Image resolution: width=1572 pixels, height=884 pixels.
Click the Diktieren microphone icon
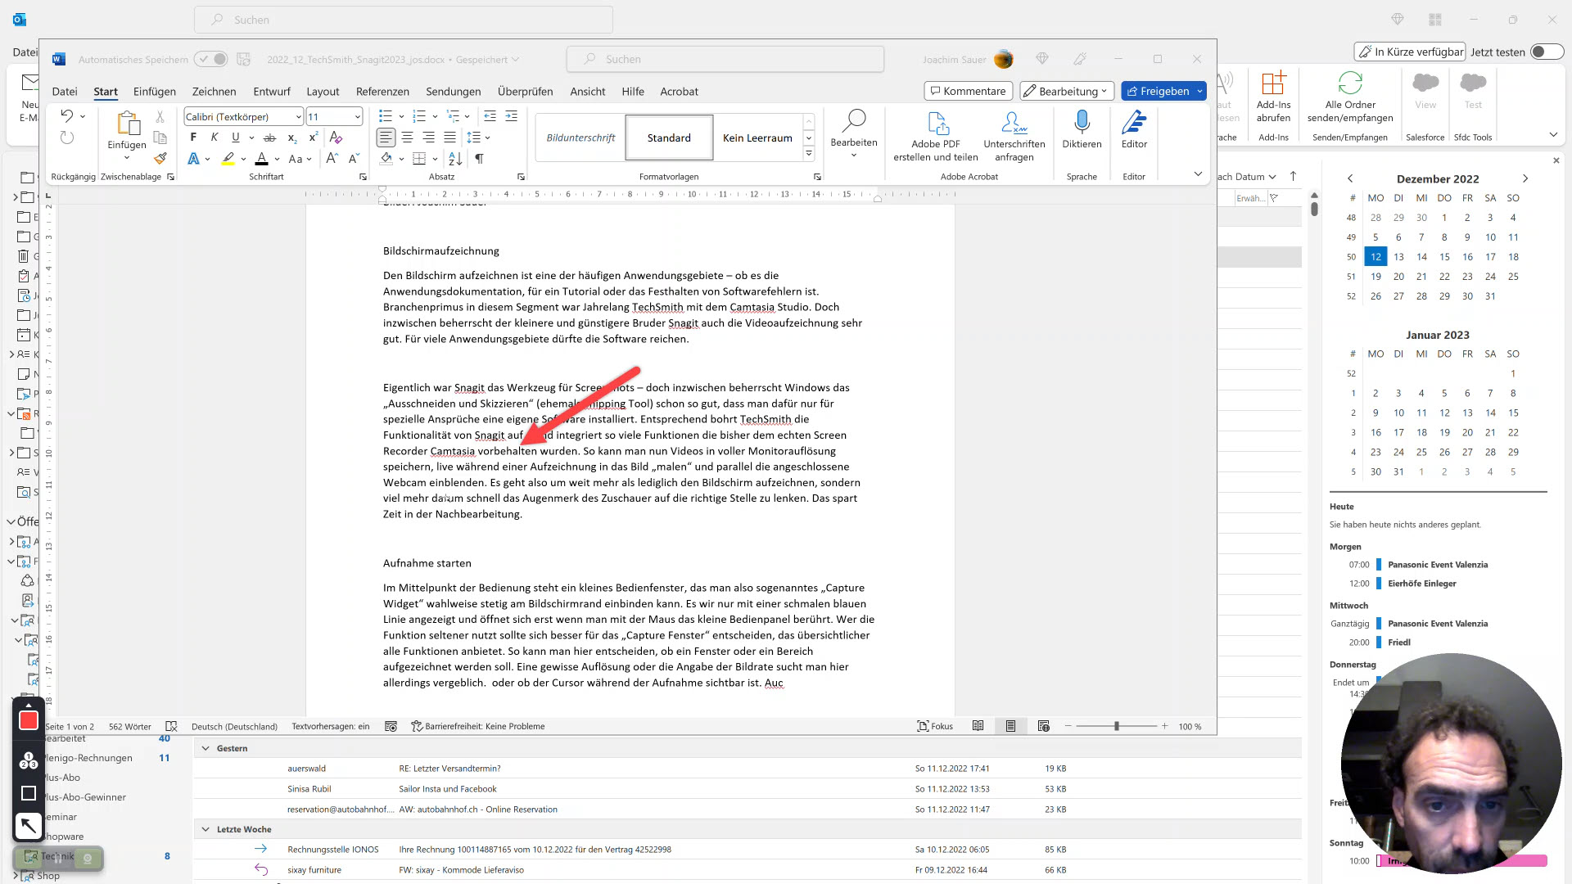pyautogui.click(x=1082, y=123)
